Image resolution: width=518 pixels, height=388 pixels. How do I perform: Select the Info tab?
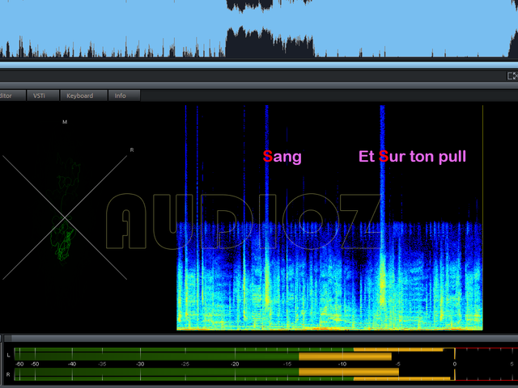(x=124, y=95)
